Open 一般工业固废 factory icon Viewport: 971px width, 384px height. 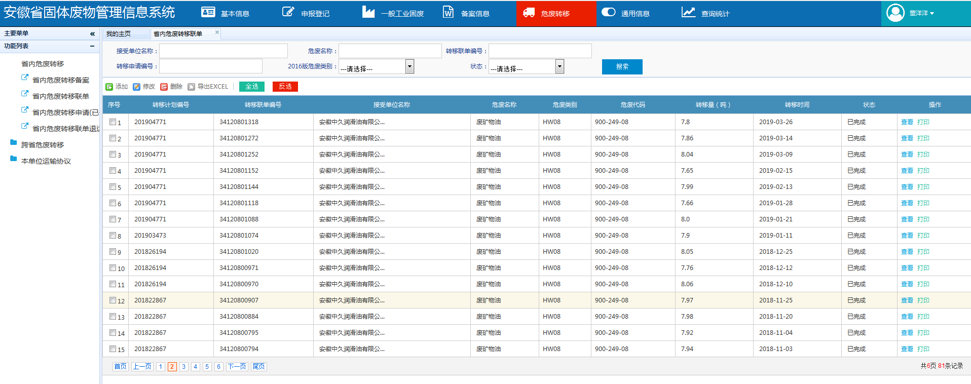[368, 12]
